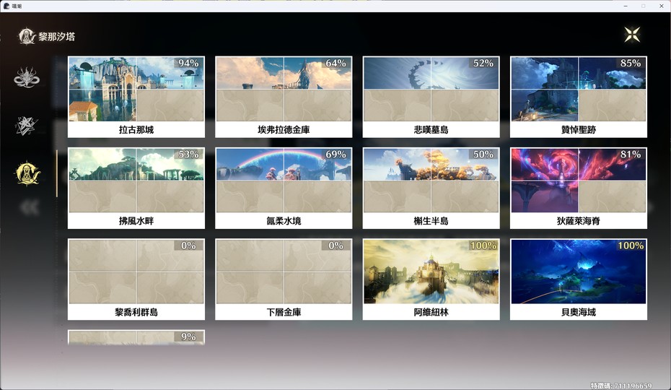
Task: Close the map gallery with the X icon
Action: click(632, 35)
